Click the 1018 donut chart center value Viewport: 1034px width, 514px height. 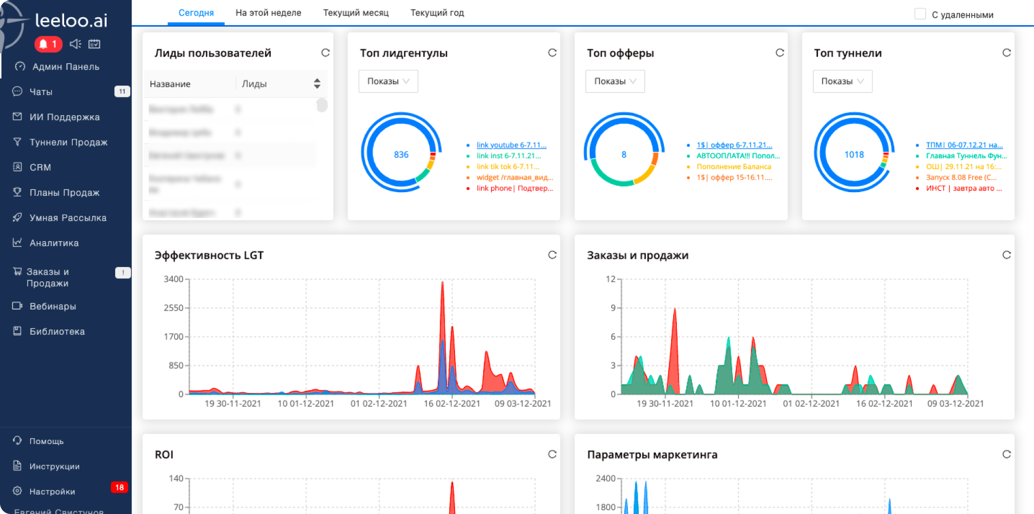coord(854,154)
